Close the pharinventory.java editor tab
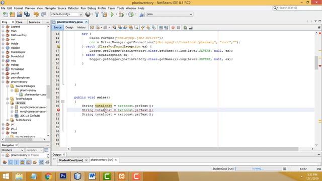 point(87,22)
